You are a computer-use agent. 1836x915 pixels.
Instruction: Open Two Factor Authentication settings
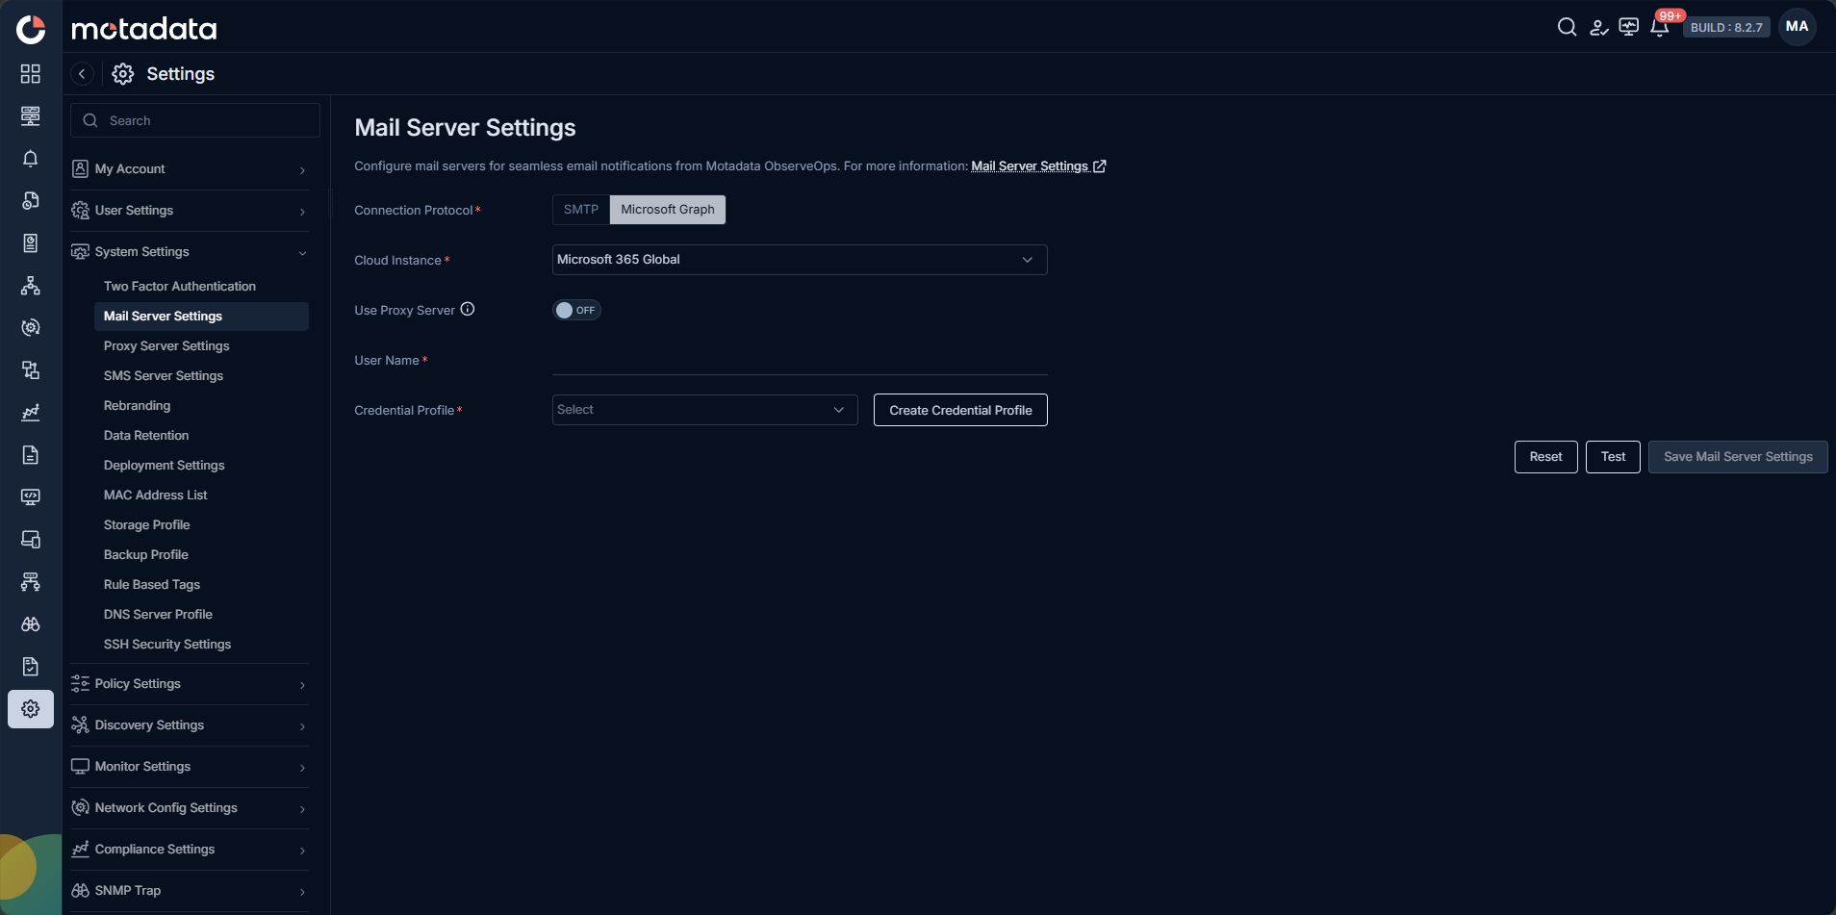(x=201, y=287)
